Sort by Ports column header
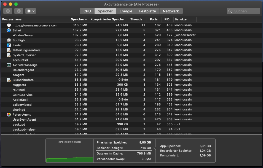 coord(154,19)
